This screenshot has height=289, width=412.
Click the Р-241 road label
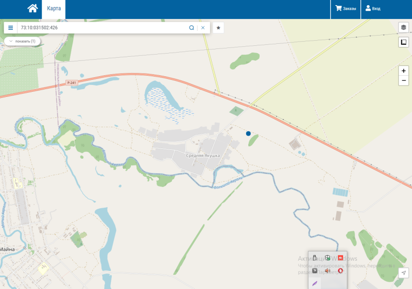(72, 83)
